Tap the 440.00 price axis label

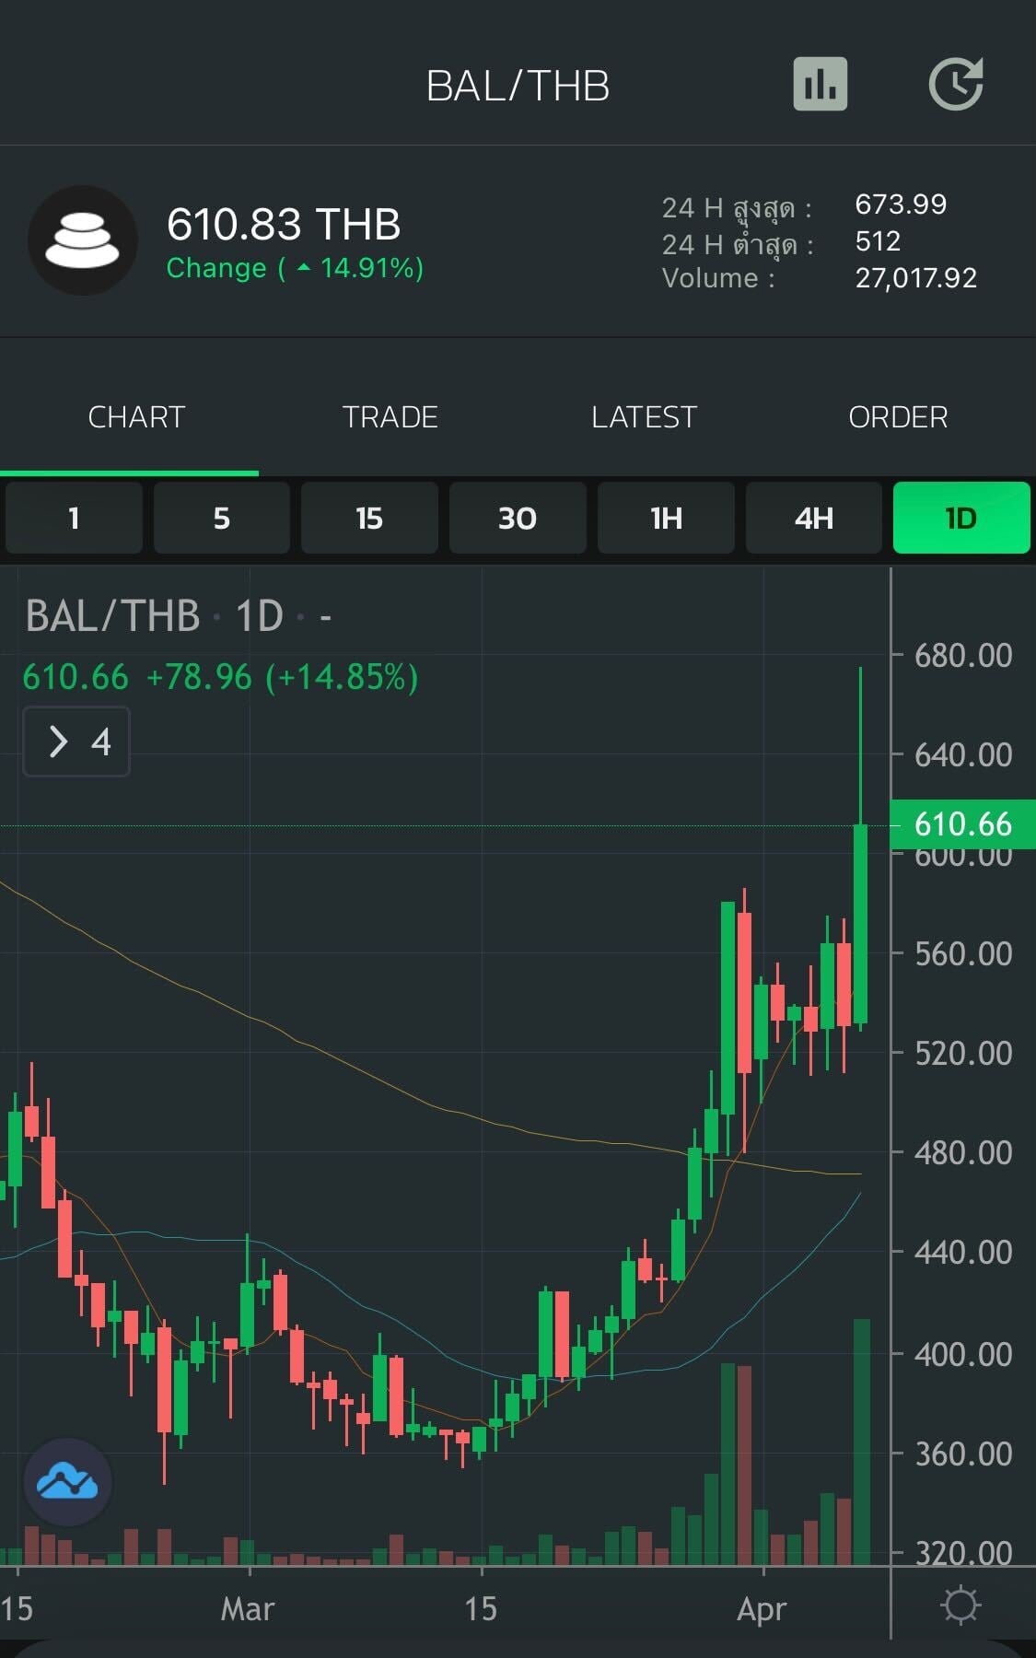tap(963, 1252)
